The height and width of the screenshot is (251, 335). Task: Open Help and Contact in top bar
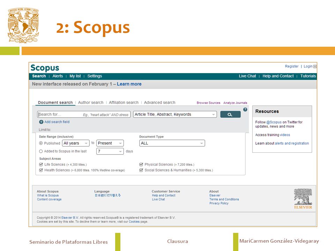[x=278, y=76]
